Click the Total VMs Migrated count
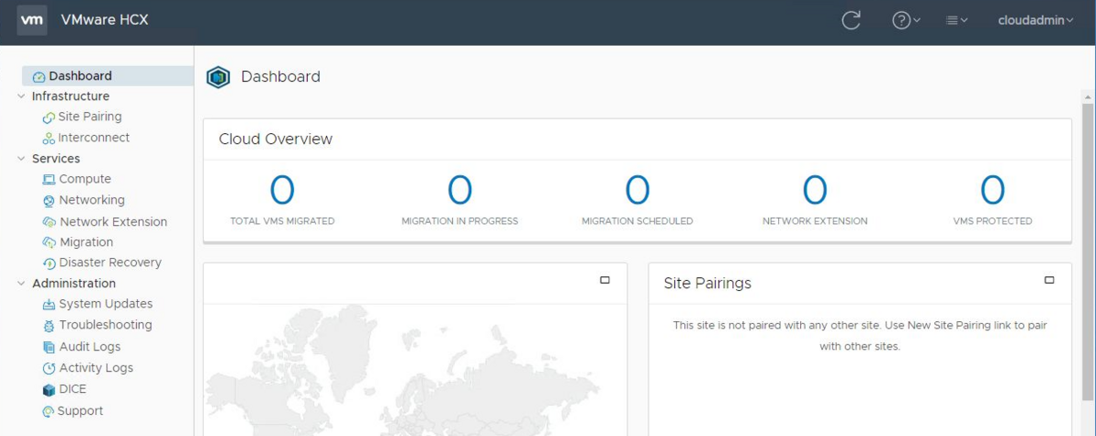Screen dimensions: 1096x436 coord(282,191)
